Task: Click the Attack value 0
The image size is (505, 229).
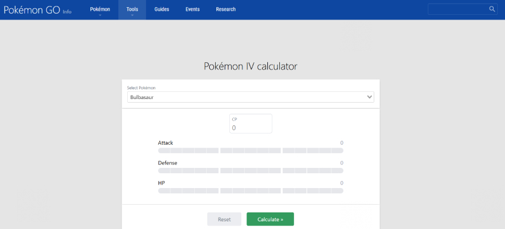Action: [x=342, y=143]
